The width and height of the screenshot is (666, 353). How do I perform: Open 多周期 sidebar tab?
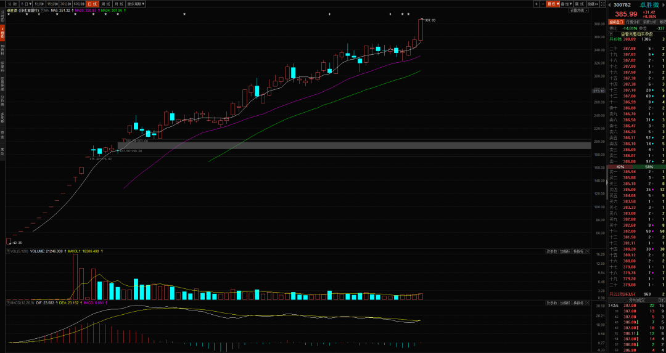point(2,118)
